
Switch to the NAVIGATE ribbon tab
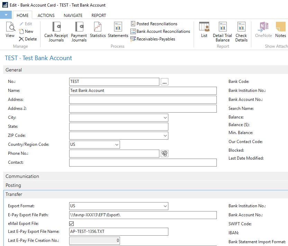73,15
